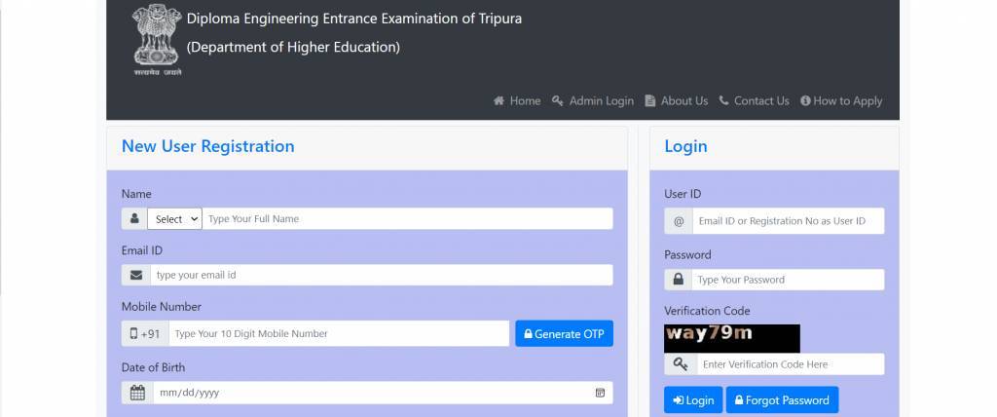Click the person icon beside Name field
Viewport: 997px width, 417px height.
tap(134, 219)
